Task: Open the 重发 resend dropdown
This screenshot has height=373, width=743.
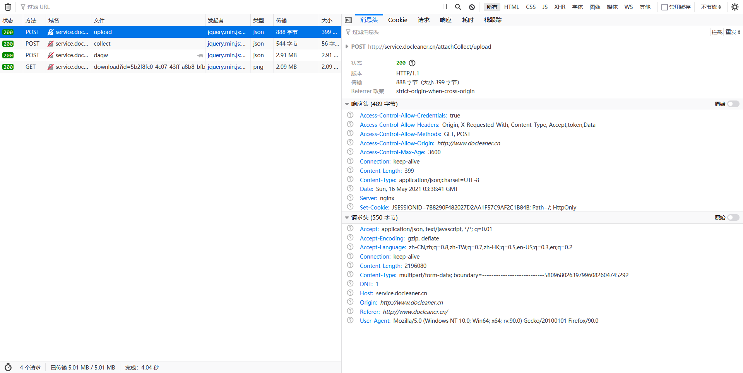Action: tap(733, 32)
